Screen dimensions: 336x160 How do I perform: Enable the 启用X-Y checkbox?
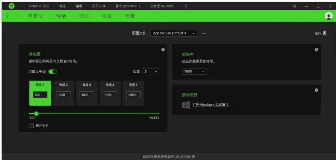pyautogui.click(x=31, y=126)
